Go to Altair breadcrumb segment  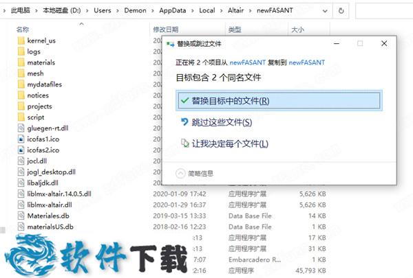235,10
